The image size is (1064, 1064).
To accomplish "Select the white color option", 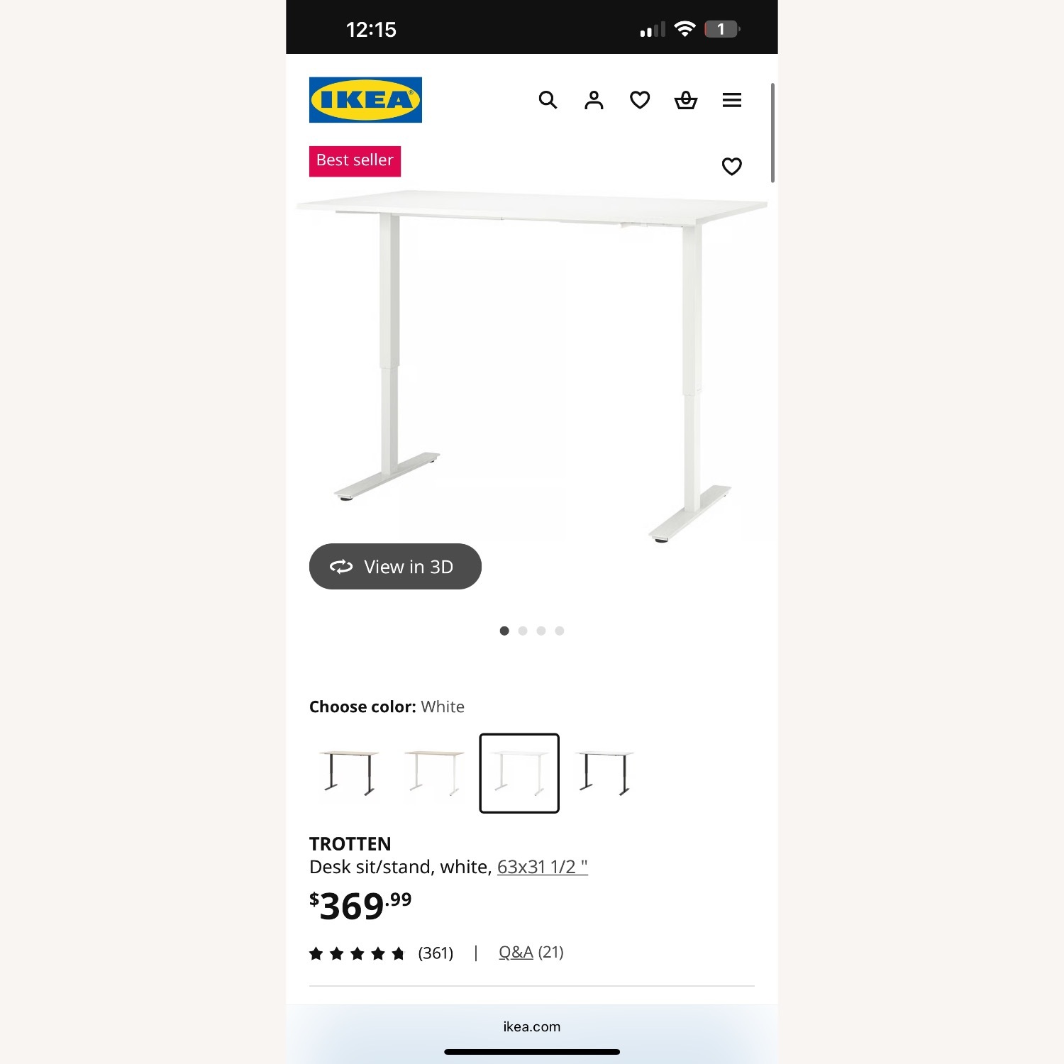I will coord(519,773).
